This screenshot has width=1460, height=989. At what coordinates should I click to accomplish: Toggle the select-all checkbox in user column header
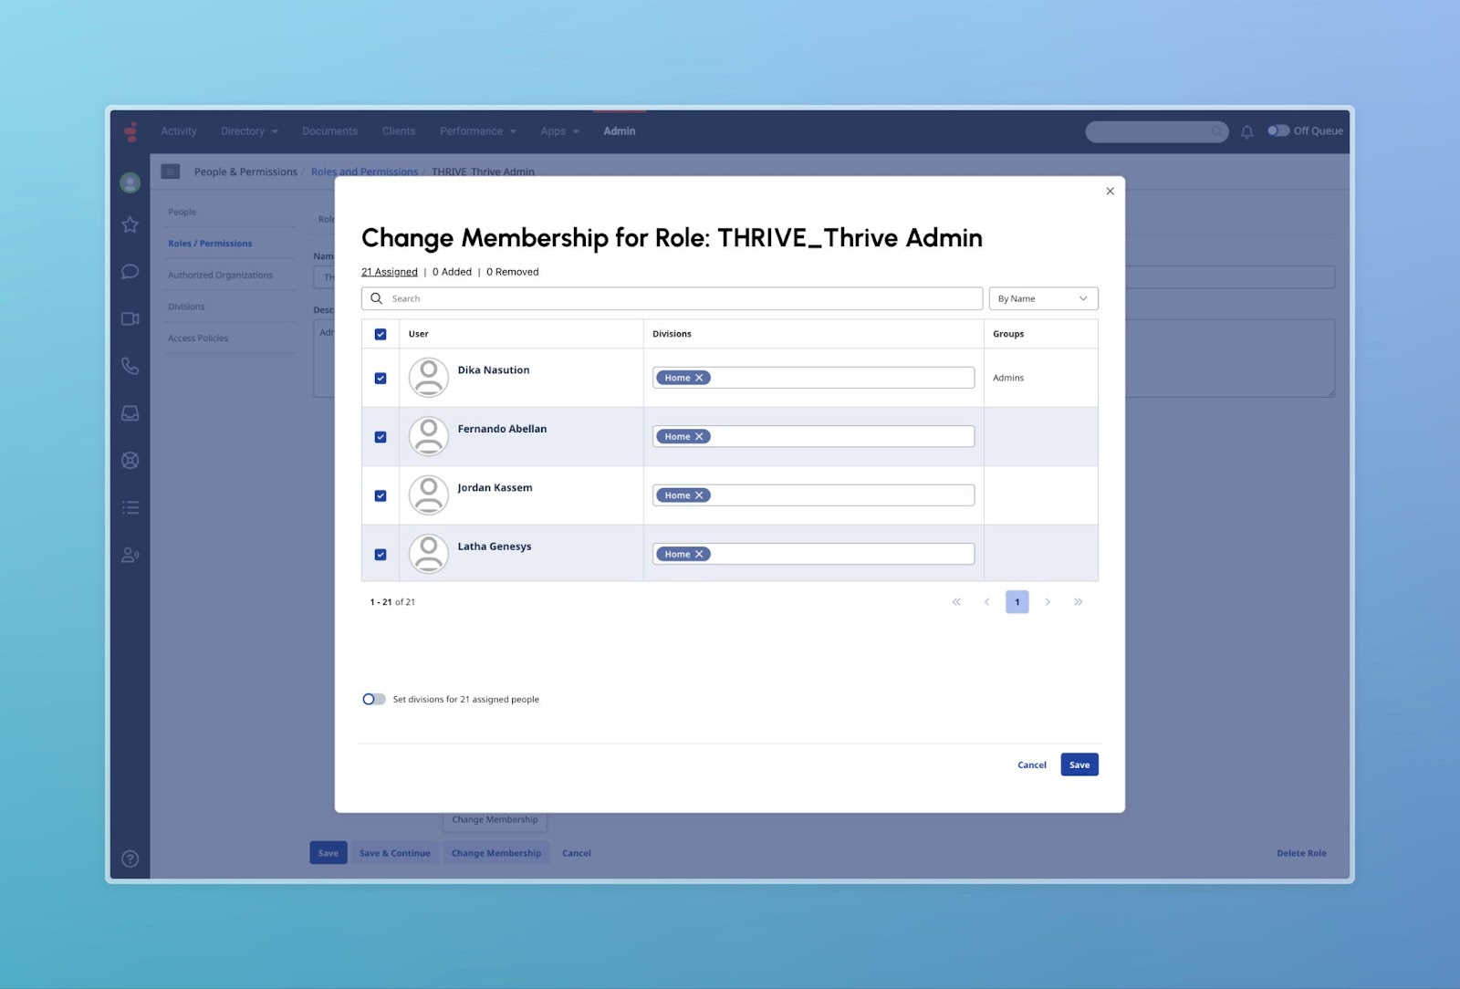(381, 334)
